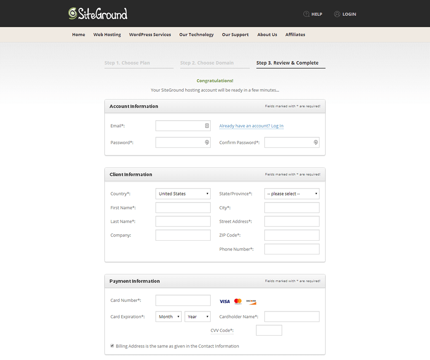Focus the City input field
The image size is (430, 360).
pyautogui.click(x=292, y=208)
